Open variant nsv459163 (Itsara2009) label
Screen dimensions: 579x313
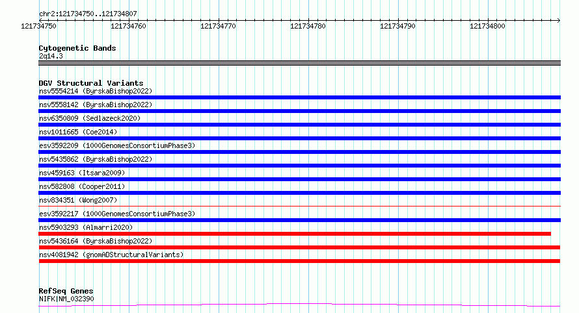coord(82,173)
